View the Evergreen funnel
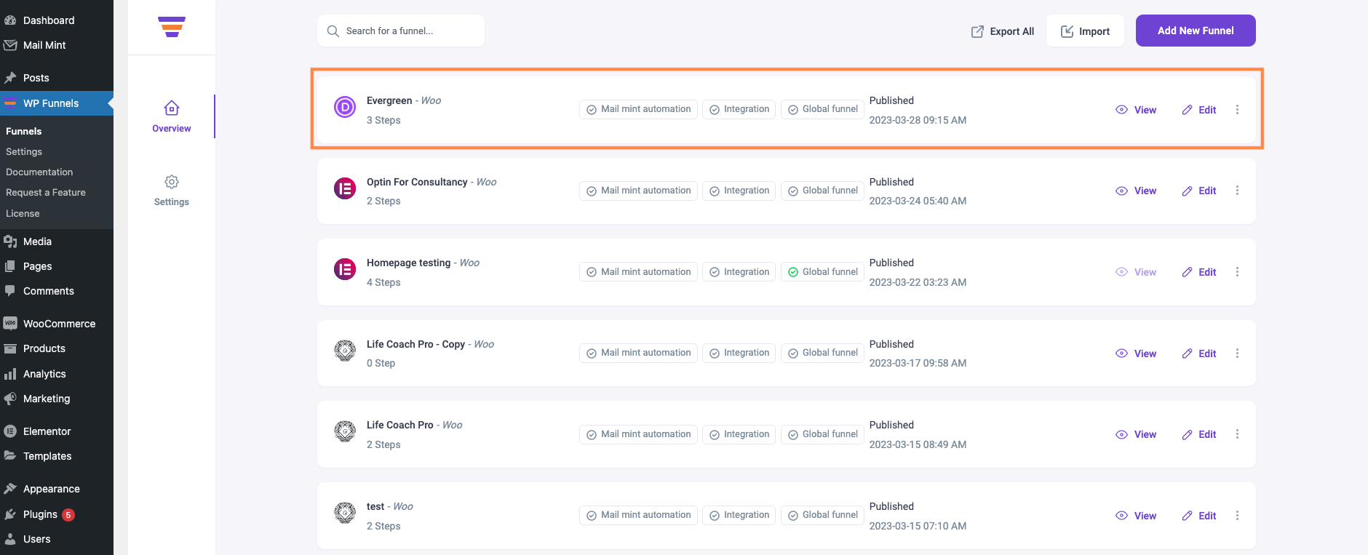 (x=1136, y=110)
